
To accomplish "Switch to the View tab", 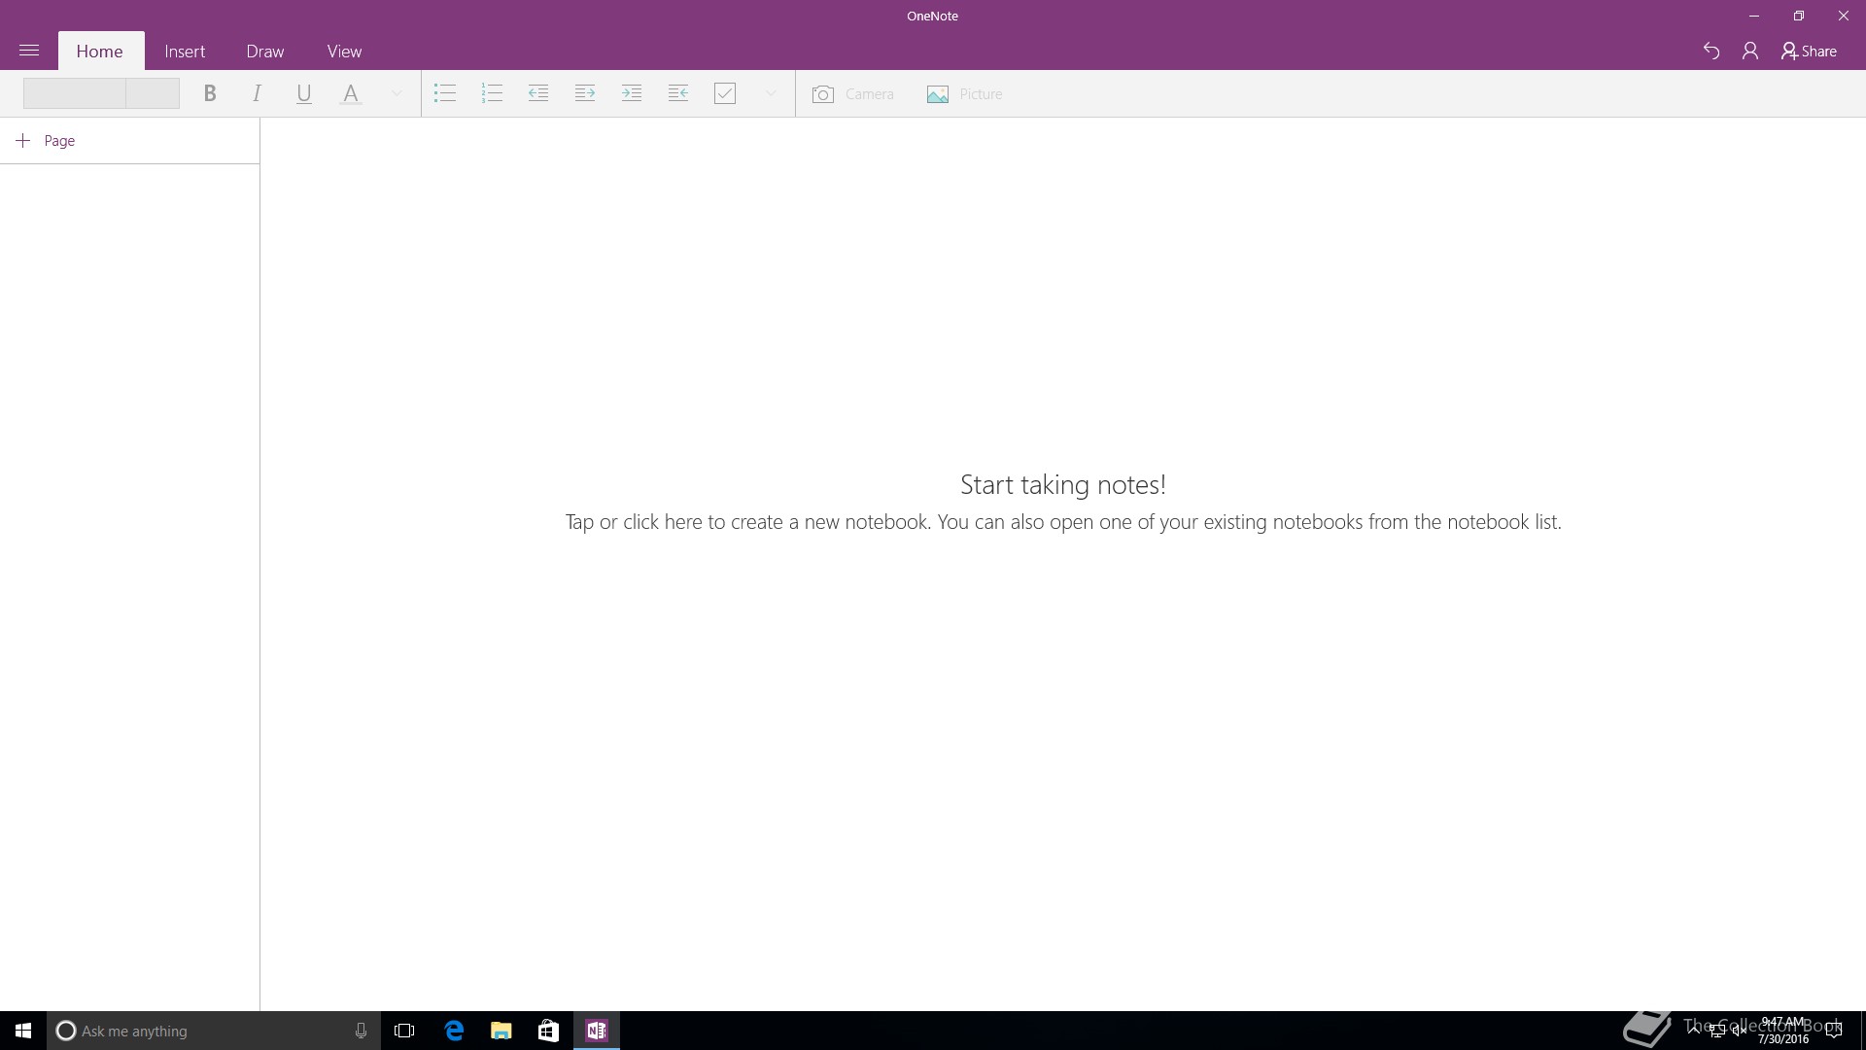I will click(x=344, y=52).
